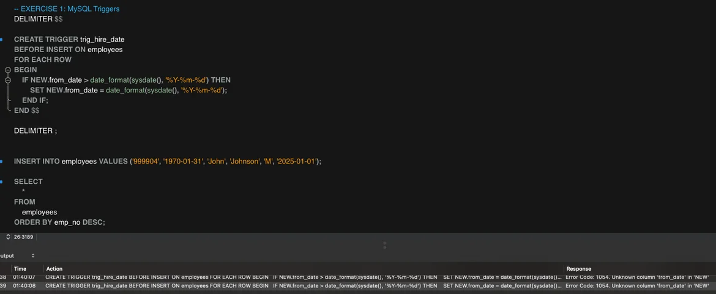Place cursor on ORDER BY emp_no DESC line
This screenshot has height=294, width=716.
pyautogui.click(x=59, y=222)
